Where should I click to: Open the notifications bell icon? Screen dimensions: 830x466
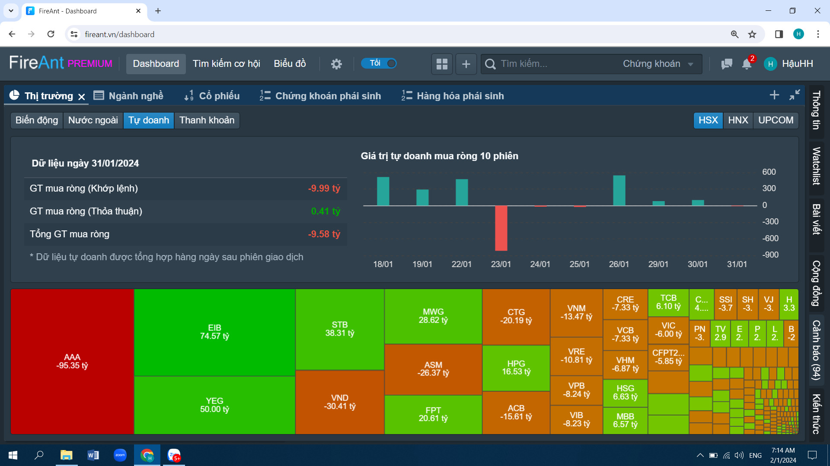(747, 64)
